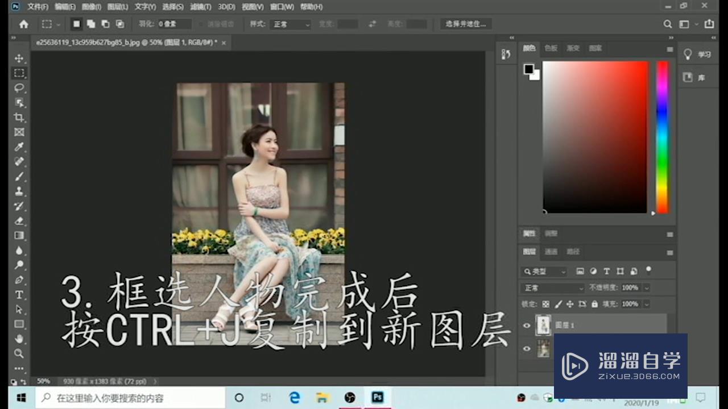Toggle the lower layer's visibility eye

point(527,349)
